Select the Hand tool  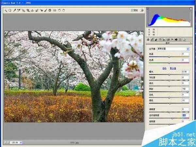pos(10,10)
